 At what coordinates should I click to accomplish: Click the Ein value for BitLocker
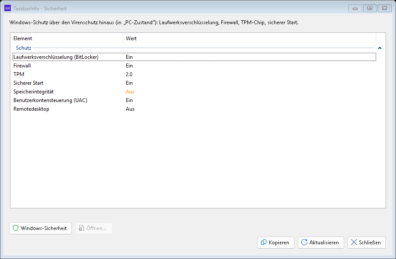(129, 57)
